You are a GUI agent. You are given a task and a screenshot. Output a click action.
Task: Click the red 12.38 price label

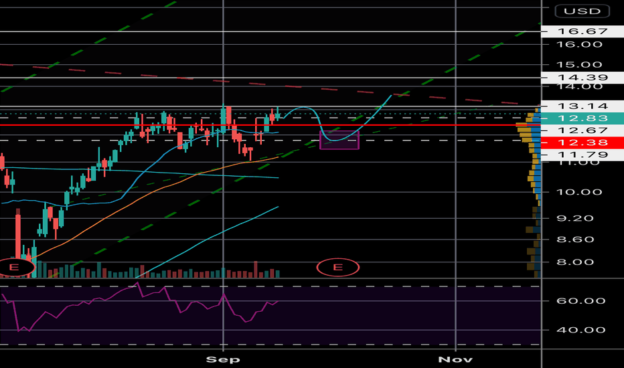pos(582,143)
